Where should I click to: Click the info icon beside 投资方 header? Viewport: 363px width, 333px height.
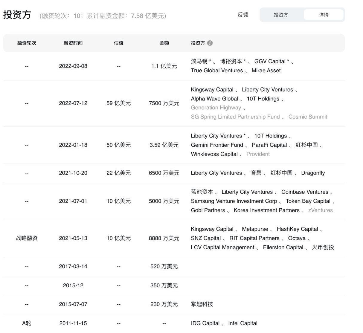click(x=210, y=43)
